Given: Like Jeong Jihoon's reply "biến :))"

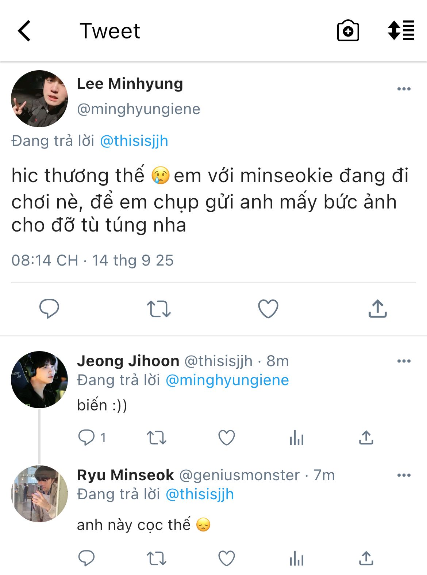Looking at the screenshot, I should [x=226, y=437].
